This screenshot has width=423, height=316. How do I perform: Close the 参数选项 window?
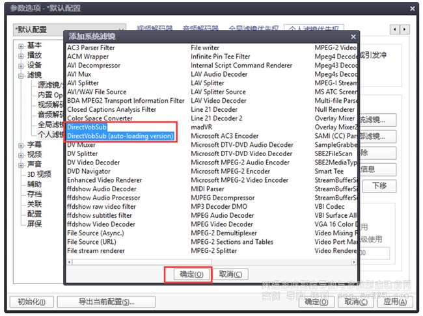[x=412, y=8]
